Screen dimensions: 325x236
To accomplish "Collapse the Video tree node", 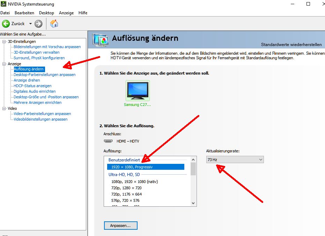I will tap(4, 108).
